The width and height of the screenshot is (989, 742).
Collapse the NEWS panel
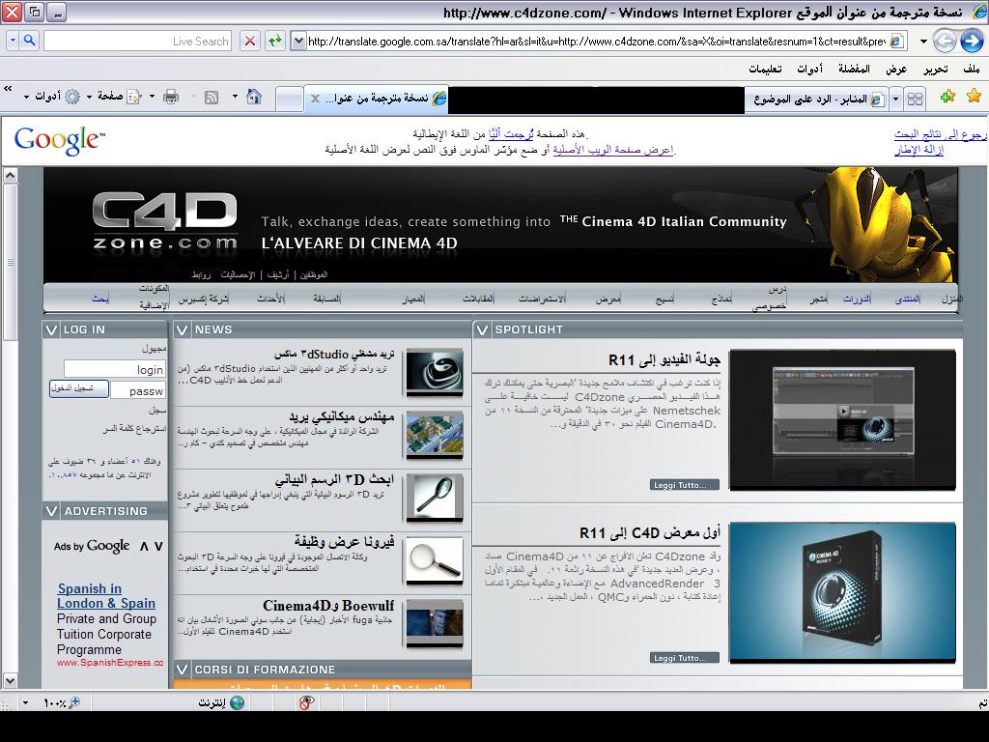coord(183,329)
